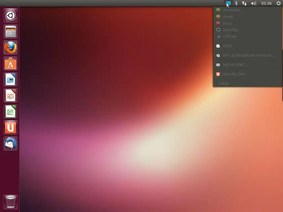
Task: Open Ubuntu One in the launcher
Action: coord(11,128)
